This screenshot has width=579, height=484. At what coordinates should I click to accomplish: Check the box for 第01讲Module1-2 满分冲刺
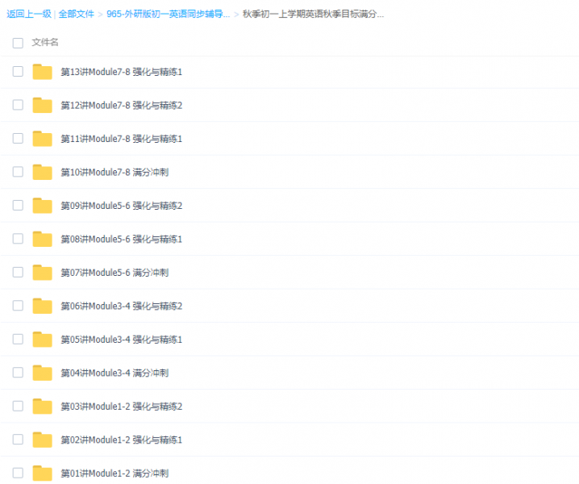[18, 473]
